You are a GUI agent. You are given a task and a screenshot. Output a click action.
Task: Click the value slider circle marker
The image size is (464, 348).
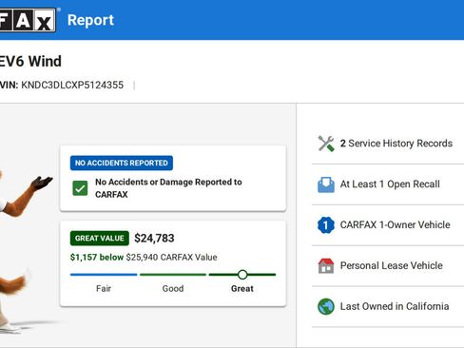[242, 275]
